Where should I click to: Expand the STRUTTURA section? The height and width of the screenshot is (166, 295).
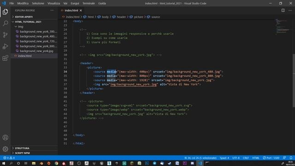[34, 148]
